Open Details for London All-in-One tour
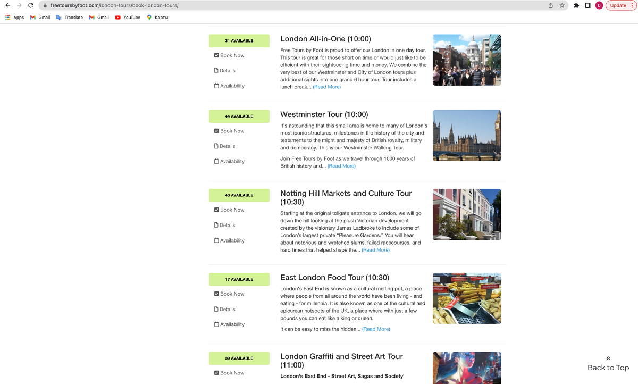Screen dimensions: 638x384 click(x=224, y=70)
